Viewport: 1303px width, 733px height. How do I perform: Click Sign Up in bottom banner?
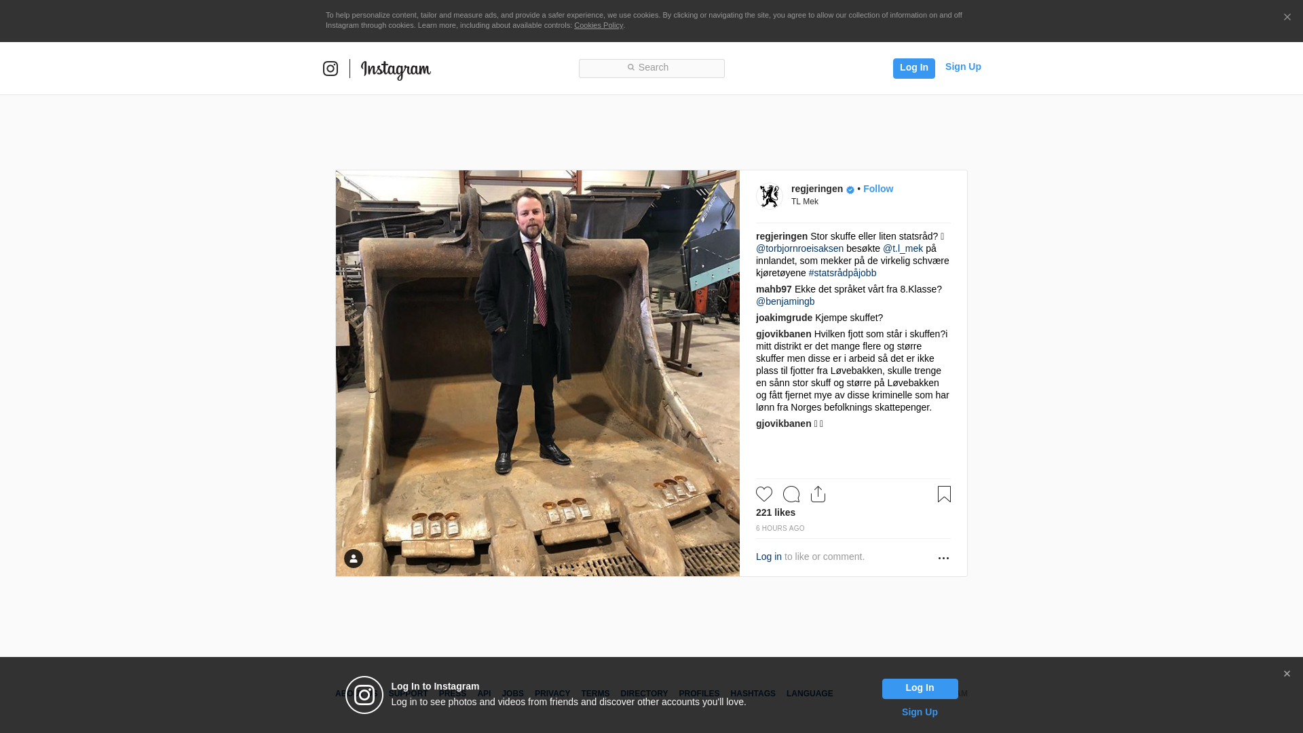[x=920, y=712]
